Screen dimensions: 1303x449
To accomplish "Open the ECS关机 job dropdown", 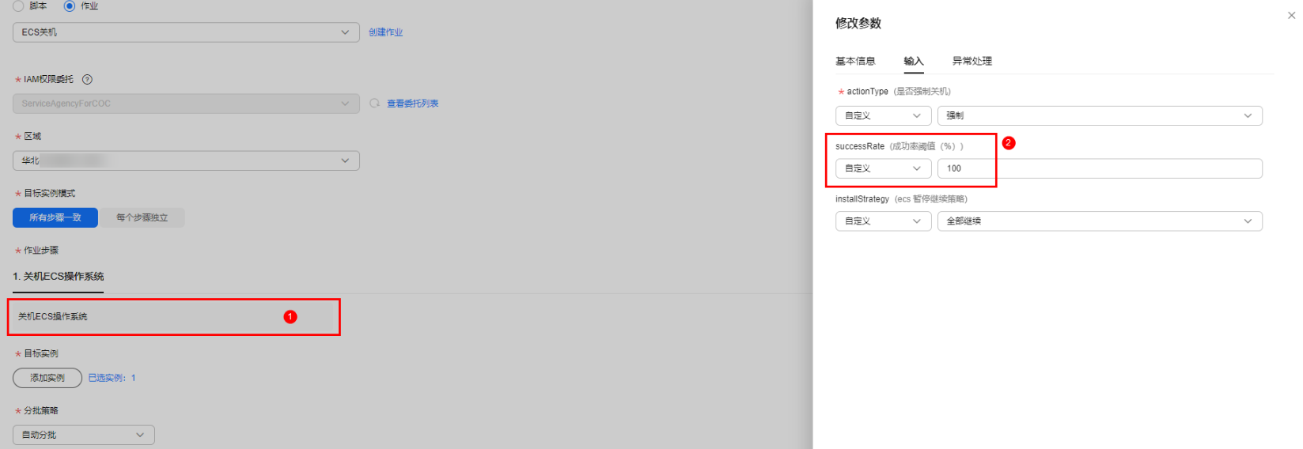I will click(186, 32).
